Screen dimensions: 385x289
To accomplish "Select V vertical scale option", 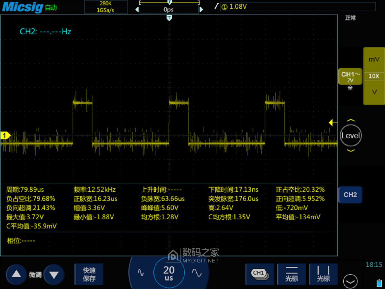I will point(374,92).
